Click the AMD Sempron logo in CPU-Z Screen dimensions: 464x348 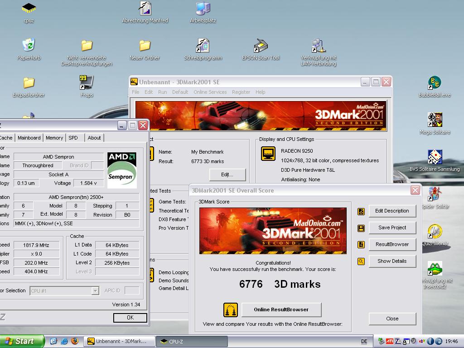pyautogui.click(x=121, y=170)
